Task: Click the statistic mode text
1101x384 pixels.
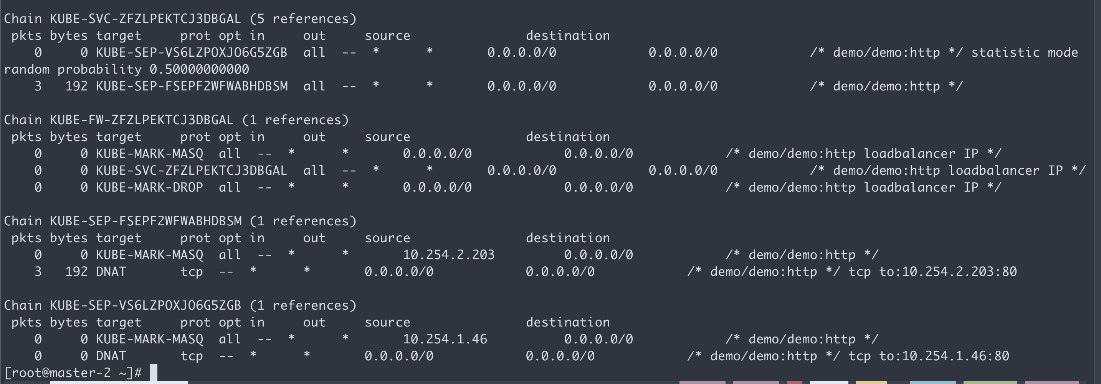Action: [x=1024, y=53]
